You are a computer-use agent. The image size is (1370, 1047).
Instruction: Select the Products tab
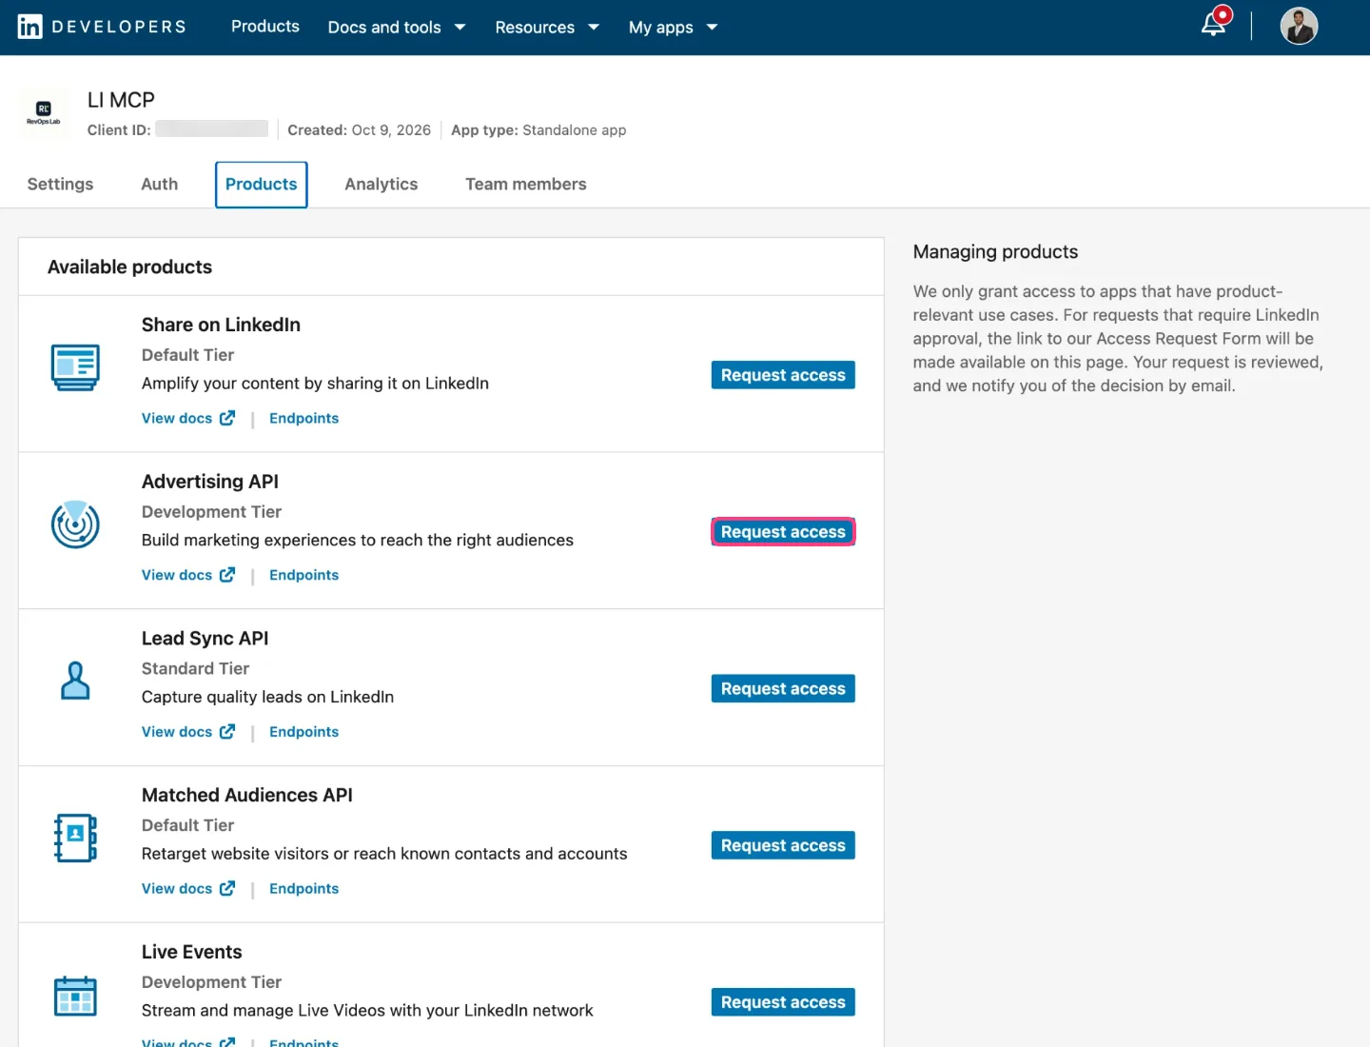point(262,185)
